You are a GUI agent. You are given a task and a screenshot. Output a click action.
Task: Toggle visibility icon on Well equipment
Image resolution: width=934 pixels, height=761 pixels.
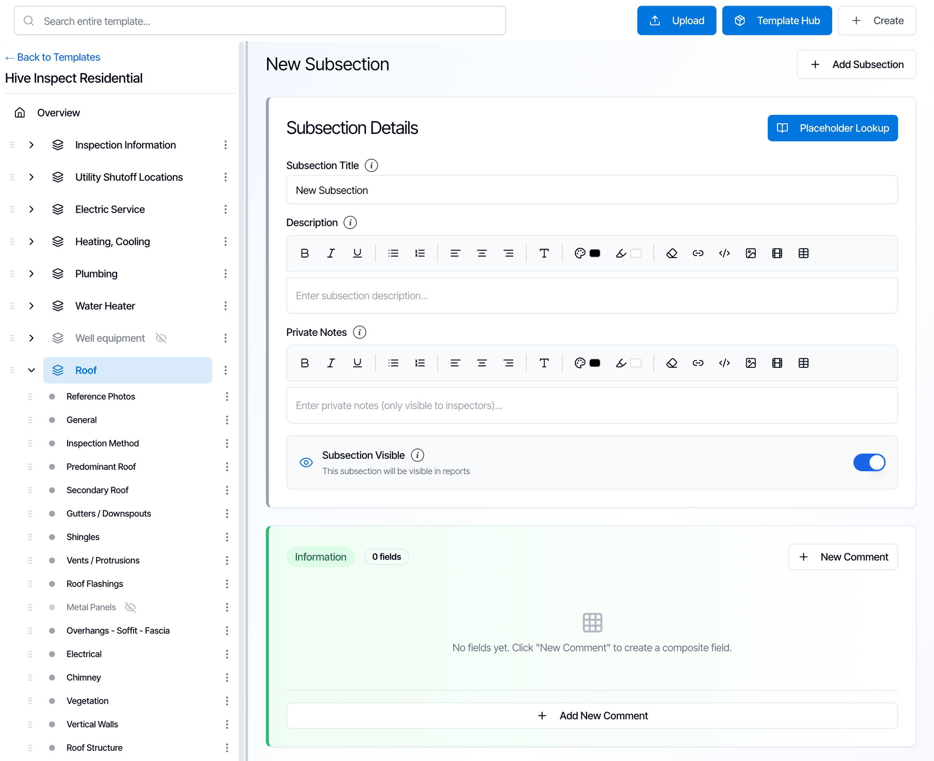click(161, 338)
